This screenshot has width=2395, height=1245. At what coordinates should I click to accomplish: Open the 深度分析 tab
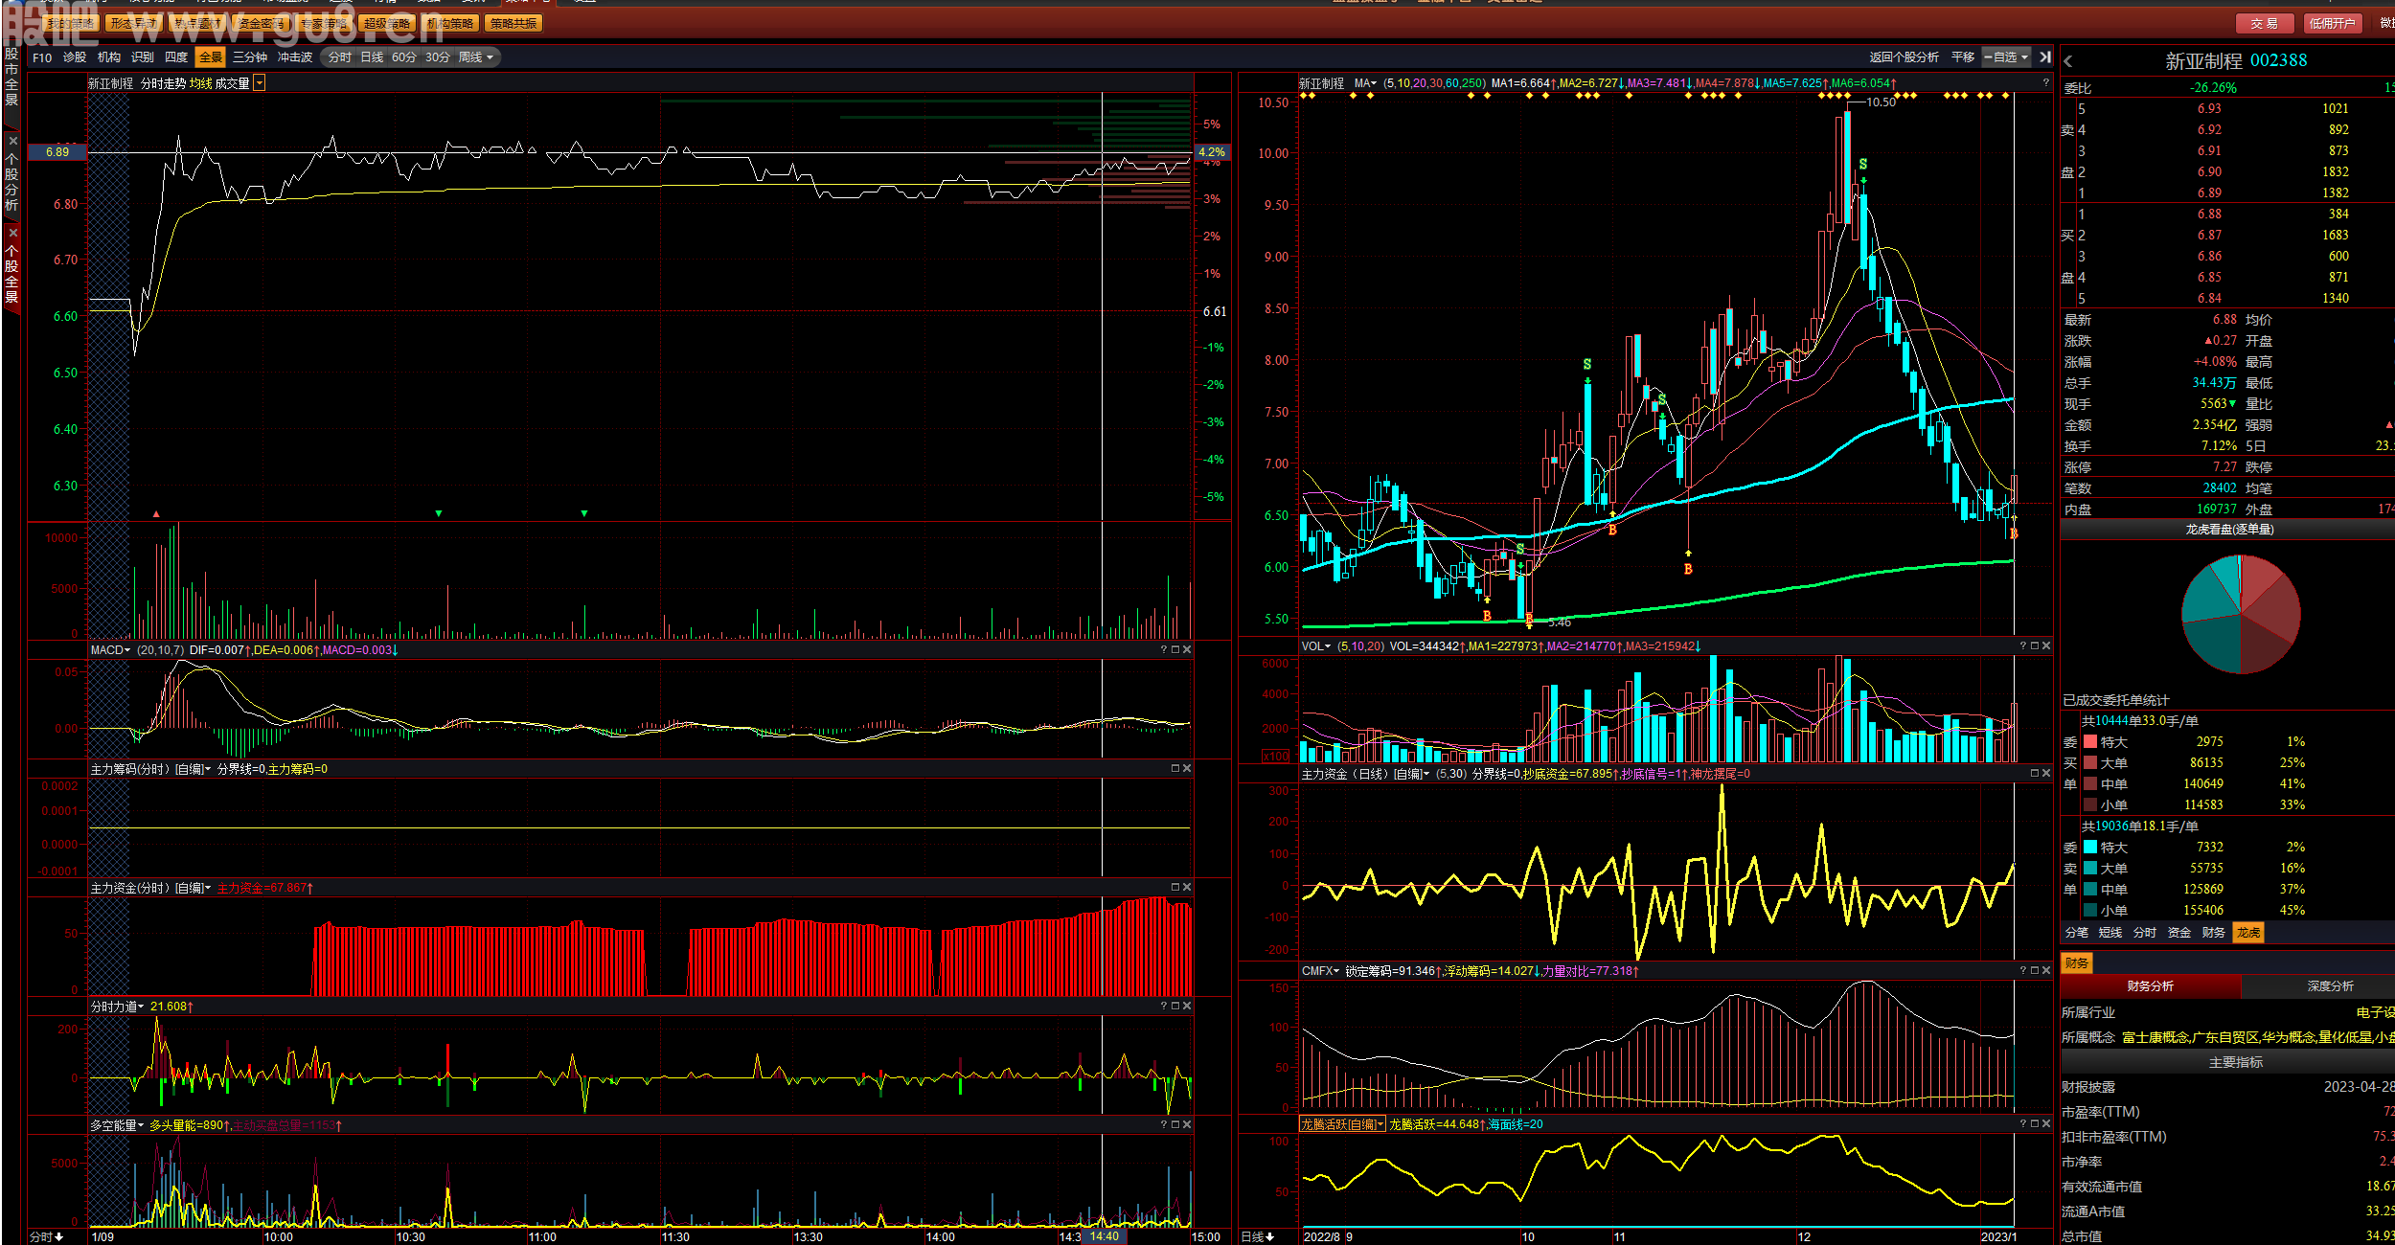point(2330,986)
